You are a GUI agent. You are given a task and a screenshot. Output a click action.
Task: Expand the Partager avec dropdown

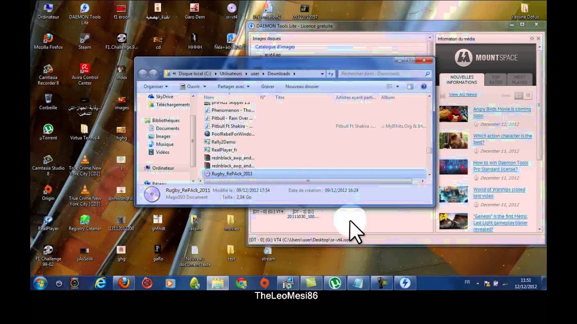pyautogui.click(x=234, y=86)
